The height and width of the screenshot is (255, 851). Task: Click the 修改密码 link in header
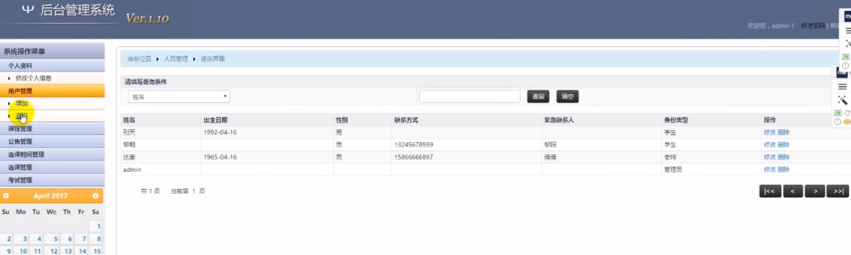812,26
